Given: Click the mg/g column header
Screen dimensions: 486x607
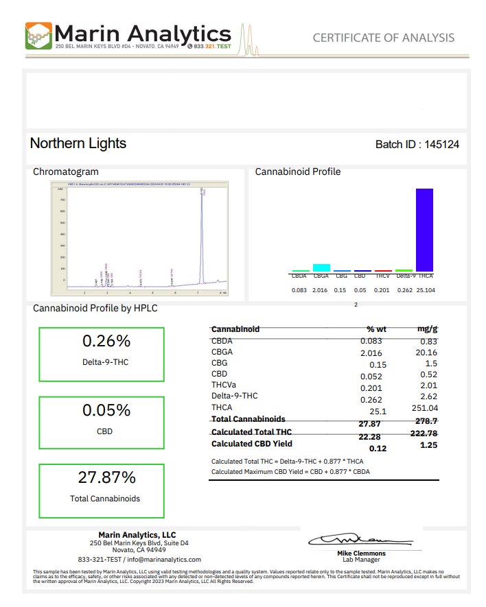Looking at the screenshot, I should point(427,329).
